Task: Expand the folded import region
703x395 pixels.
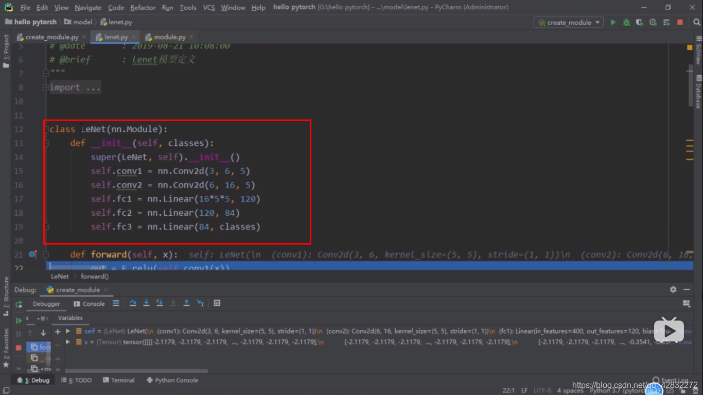Action: tap(46, 88)
